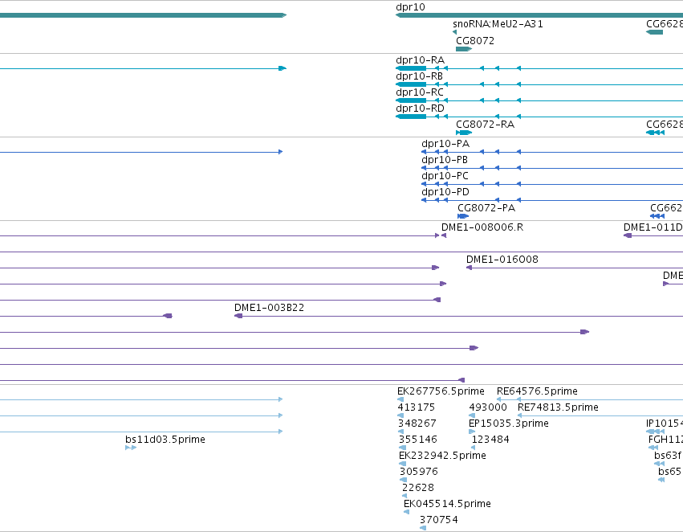This screenshot has width=683, height=532.
Task: Select the 348267 EST entry
Action: coord(417,424)
